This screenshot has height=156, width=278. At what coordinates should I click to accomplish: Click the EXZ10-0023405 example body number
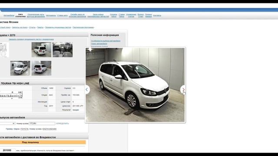click(x=50, y=129)
